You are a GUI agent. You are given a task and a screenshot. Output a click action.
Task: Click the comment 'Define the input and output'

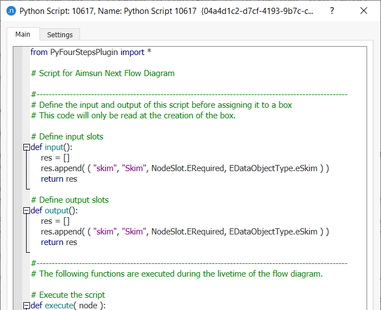[x=162, y=105]
